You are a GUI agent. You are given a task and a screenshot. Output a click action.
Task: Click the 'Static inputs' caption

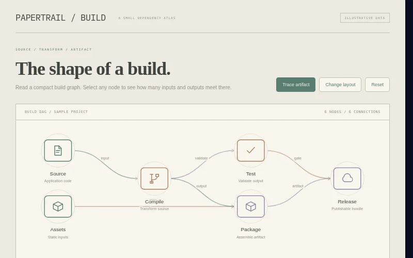[58, 237]
